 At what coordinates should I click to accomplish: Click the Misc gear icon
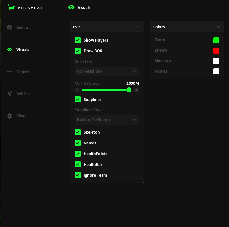[10, 116]
